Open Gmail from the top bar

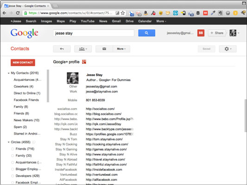[x=116, y=21]
